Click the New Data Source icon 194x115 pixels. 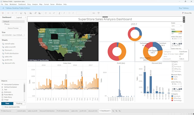tap(25, 13)
